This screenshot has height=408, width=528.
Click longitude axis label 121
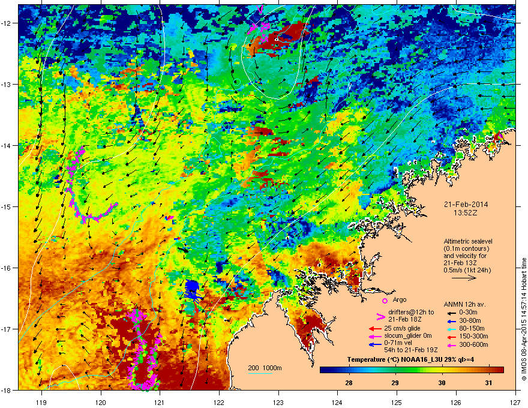160,402
